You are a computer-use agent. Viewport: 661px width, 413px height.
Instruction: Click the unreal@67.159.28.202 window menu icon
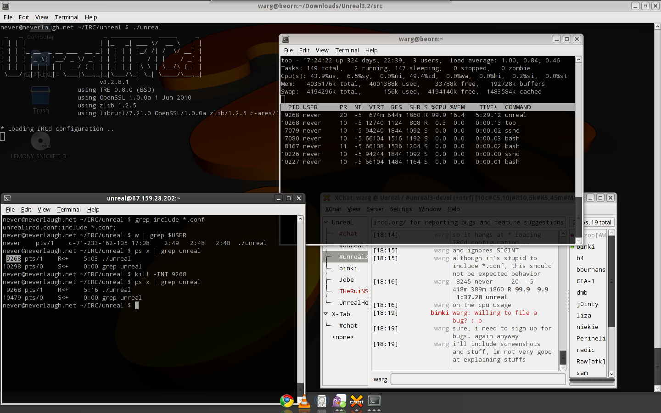pyautogui.click(x=7, y=198)
